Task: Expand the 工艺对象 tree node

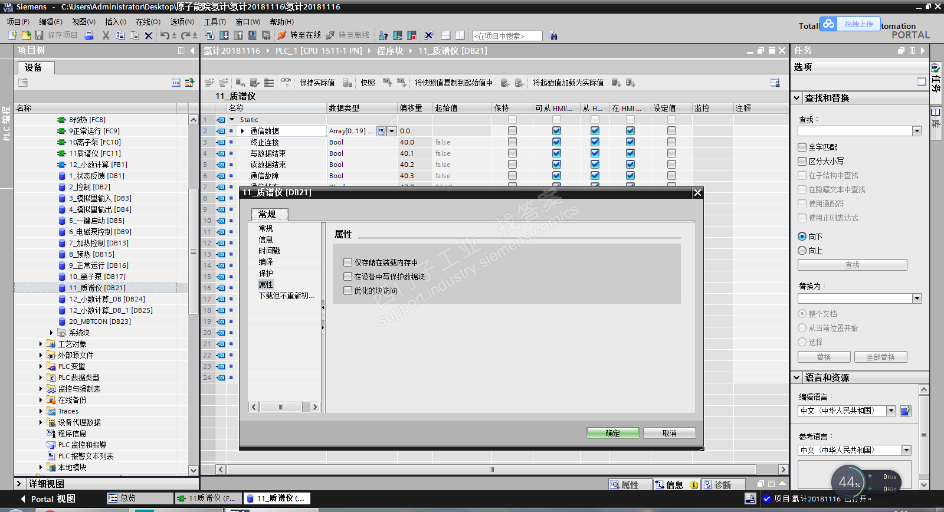Action: 41,344
